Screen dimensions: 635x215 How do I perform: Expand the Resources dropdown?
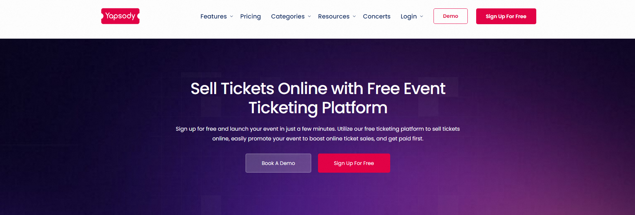tap(333, 16)
